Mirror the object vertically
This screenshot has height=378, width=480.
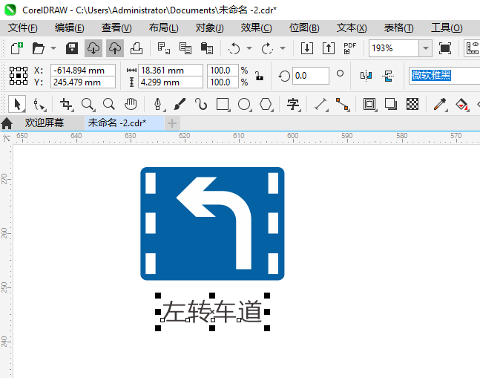388,76
